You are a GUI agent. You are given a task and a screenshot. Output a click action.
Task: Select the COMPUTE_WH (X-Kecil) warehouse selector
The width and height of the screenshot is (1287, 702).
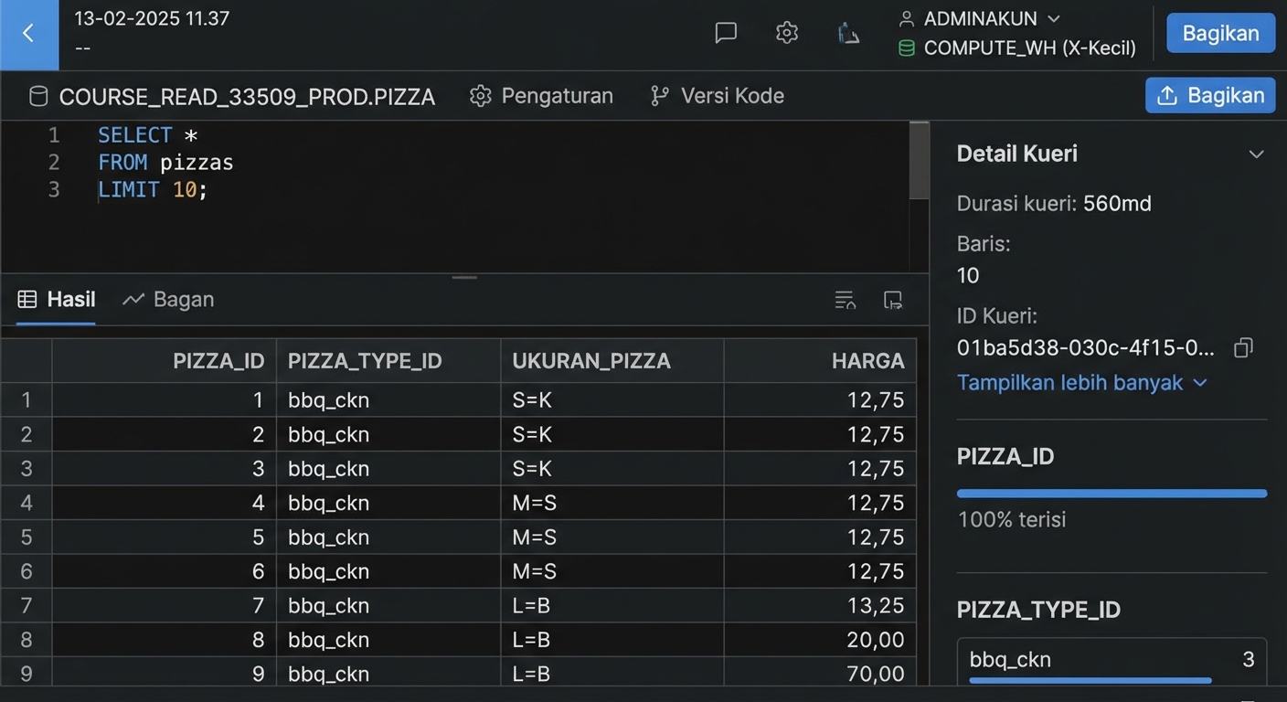pos(1018,48)
